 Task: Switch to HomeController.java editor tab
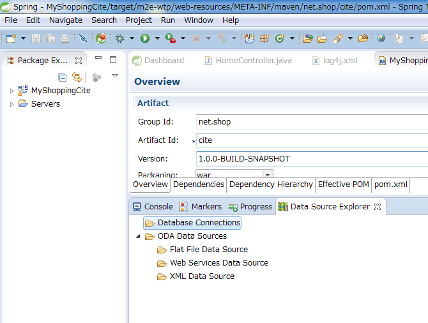248,60
